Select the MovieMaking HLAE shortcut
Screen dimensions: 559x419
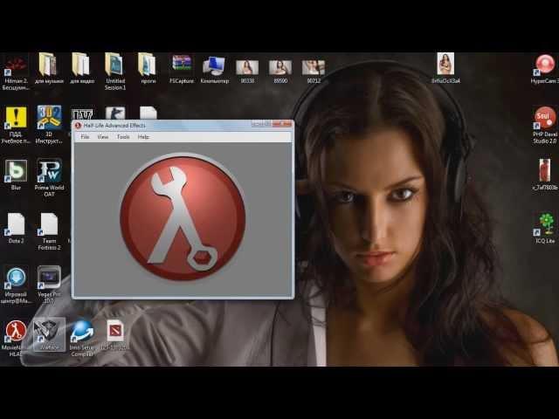(x=16, y=338)
